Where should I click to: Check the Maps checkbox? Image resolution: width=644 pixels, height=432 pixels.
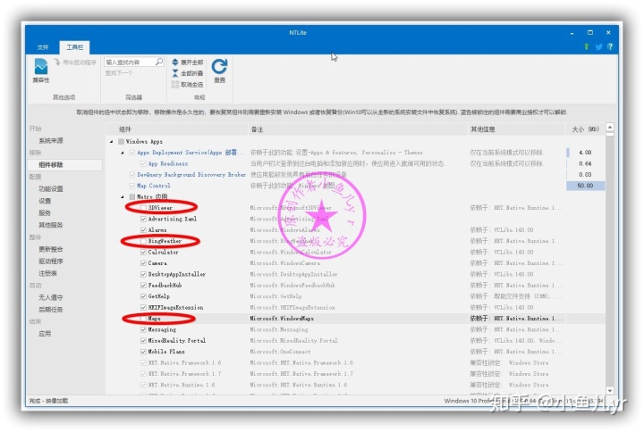click(143, 319)
